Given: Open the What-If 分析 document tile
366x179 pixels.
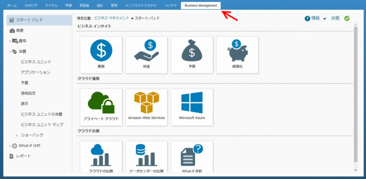Looking at the screenshot, I should tap(192, 157).
